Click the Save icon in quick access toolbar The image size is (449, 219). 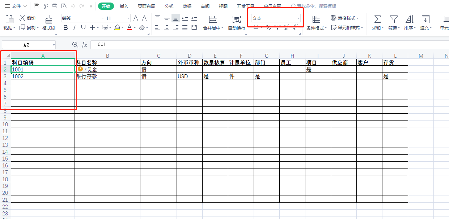tap(37, 6)
